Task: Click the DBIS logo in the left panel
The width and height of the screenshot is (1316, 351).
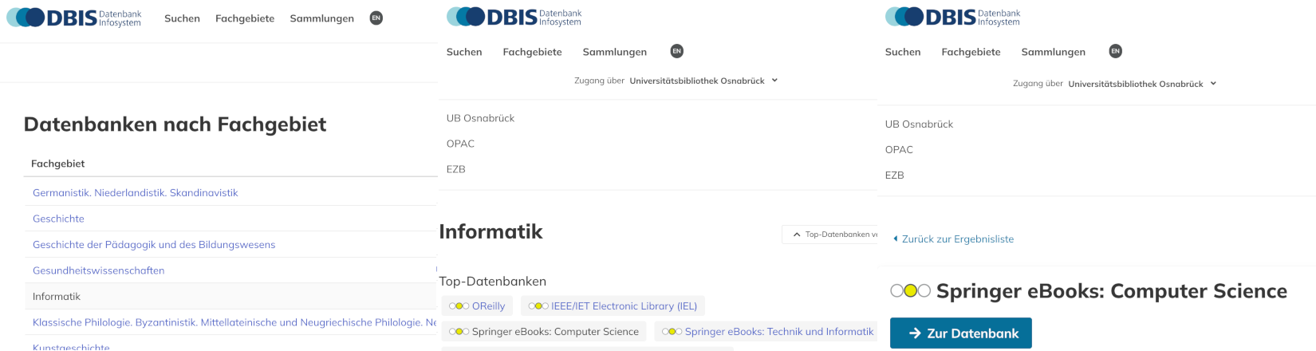Action: pyautogui.click(x=73, y=18)
